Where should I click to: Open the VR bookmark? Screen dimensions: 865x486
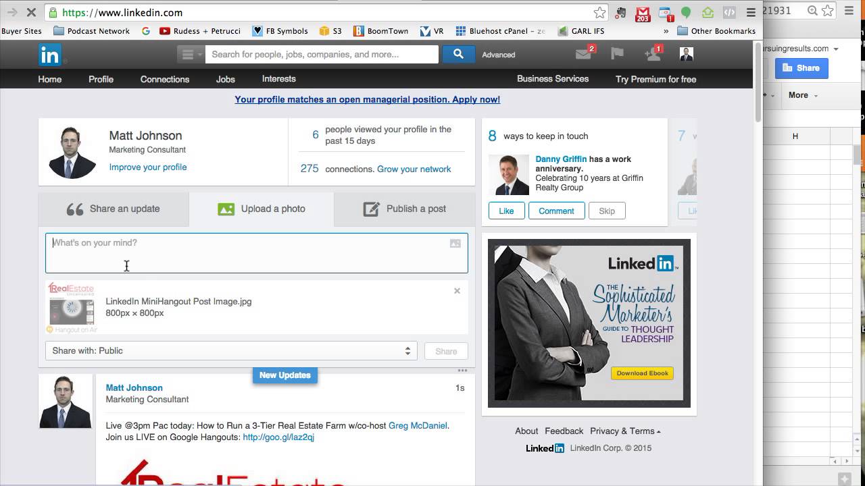(x=432, y=31)
